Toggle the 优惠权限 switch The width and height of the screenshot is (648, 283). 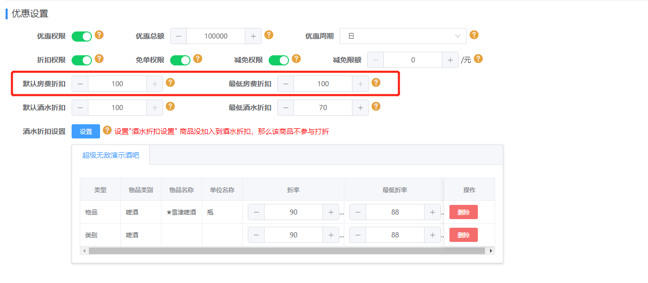click(x=82, y=36)
